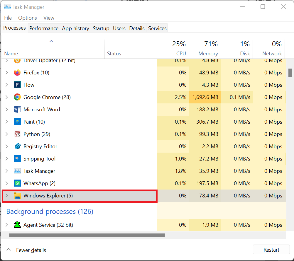Screen dimensions: 294x261
Task: Sort processes by Memory column
Action: point(208,53)
